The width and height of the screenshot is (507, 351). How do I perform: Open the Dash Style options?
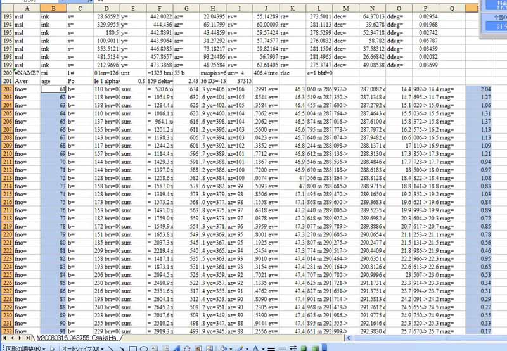pyautogui.click(x=282, y=348)
